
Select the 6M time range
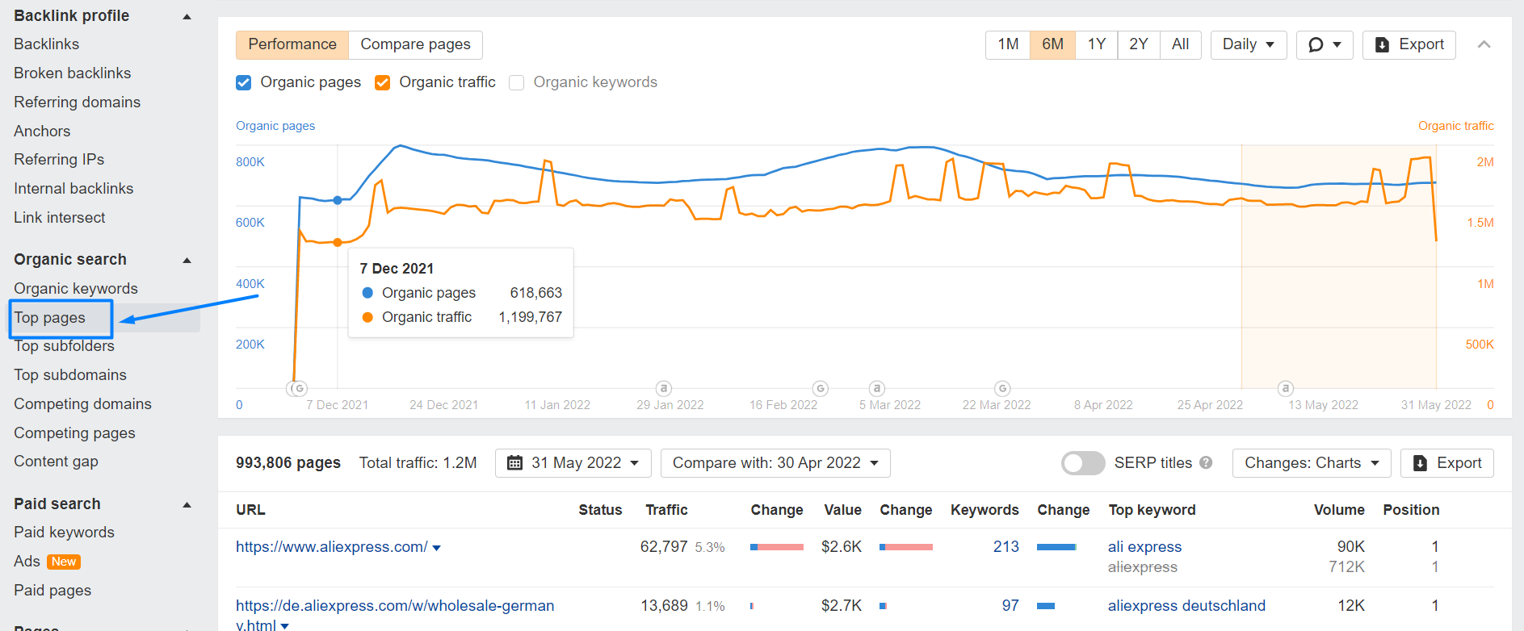click(x=1052, y=44)
